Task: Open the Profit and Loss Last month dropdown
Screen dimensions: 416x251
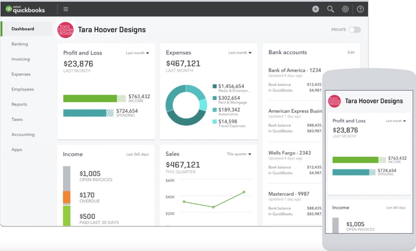Action: pos(137,53)
